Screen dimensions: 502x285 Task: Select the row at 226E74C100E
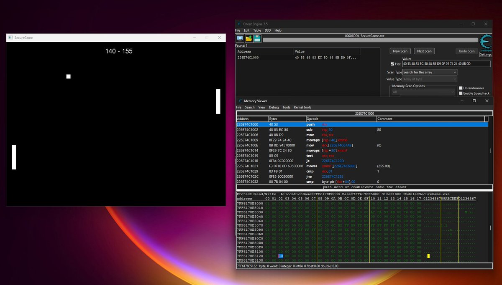pos(362,145)
